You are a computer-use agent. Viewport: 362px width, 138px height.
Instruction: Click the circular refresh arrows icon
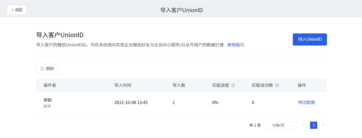(42, 68)
